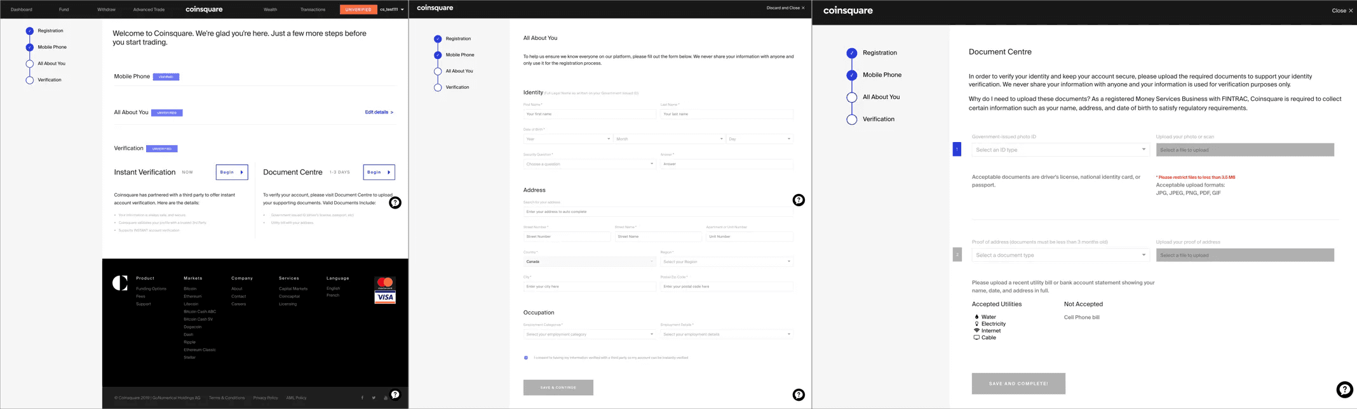The image size is (1357, 409).
Task: Click the Cable monitor icon under Accepted Utilities
Action: pos(976,338)
